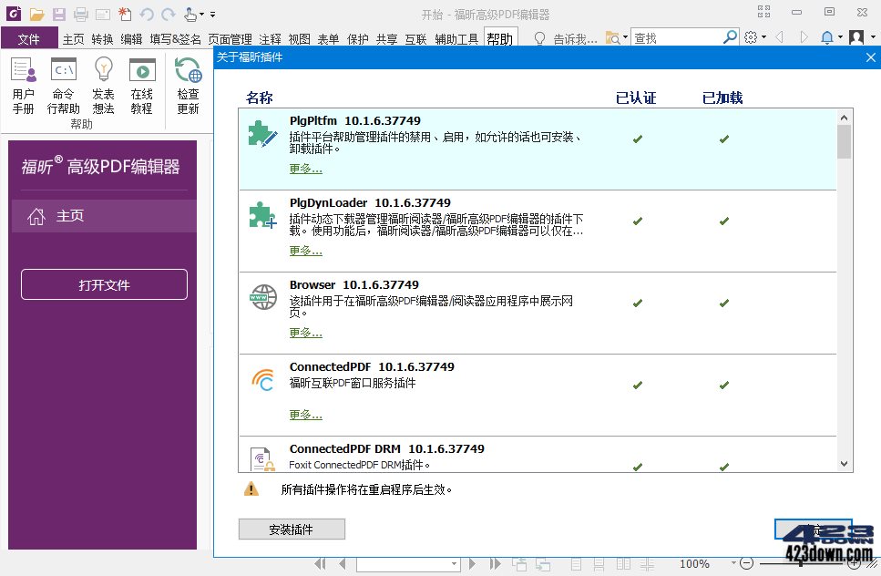This screenshot has width=881, height=576.
Task: Open the 文件 menu
Action: click(30, 38)
